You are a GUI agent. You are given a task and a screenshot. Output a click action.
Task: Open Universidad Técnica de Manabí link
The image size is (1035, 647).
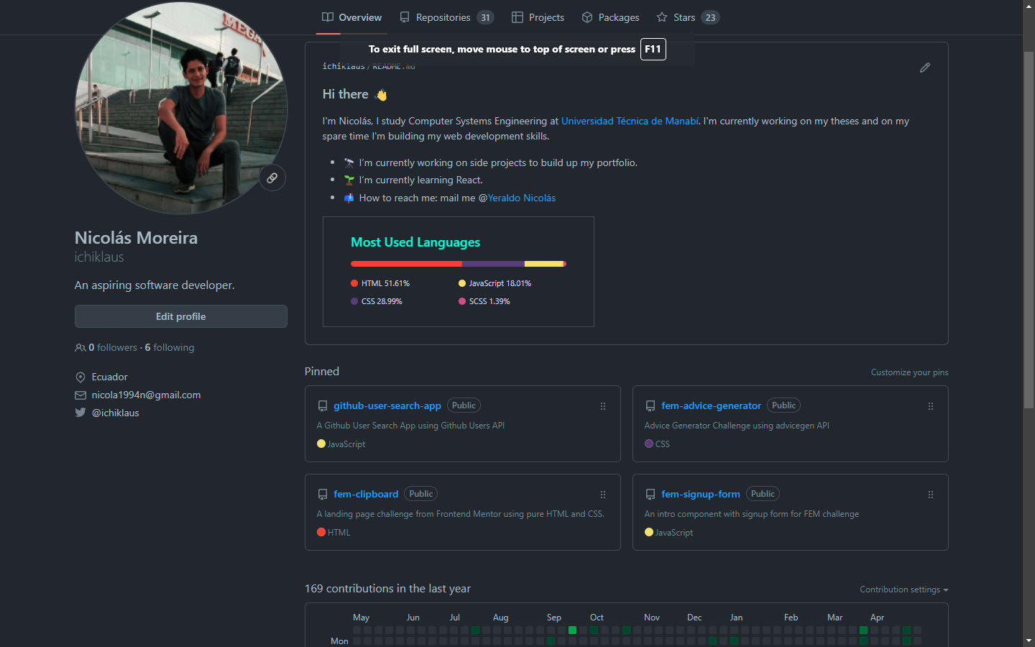click(x=629, y=121)
